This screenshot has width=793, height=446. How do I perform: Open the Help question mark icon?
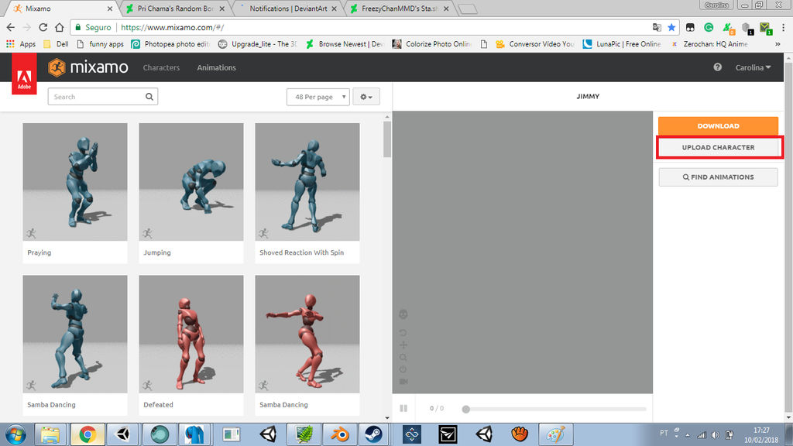click(716, 67)
